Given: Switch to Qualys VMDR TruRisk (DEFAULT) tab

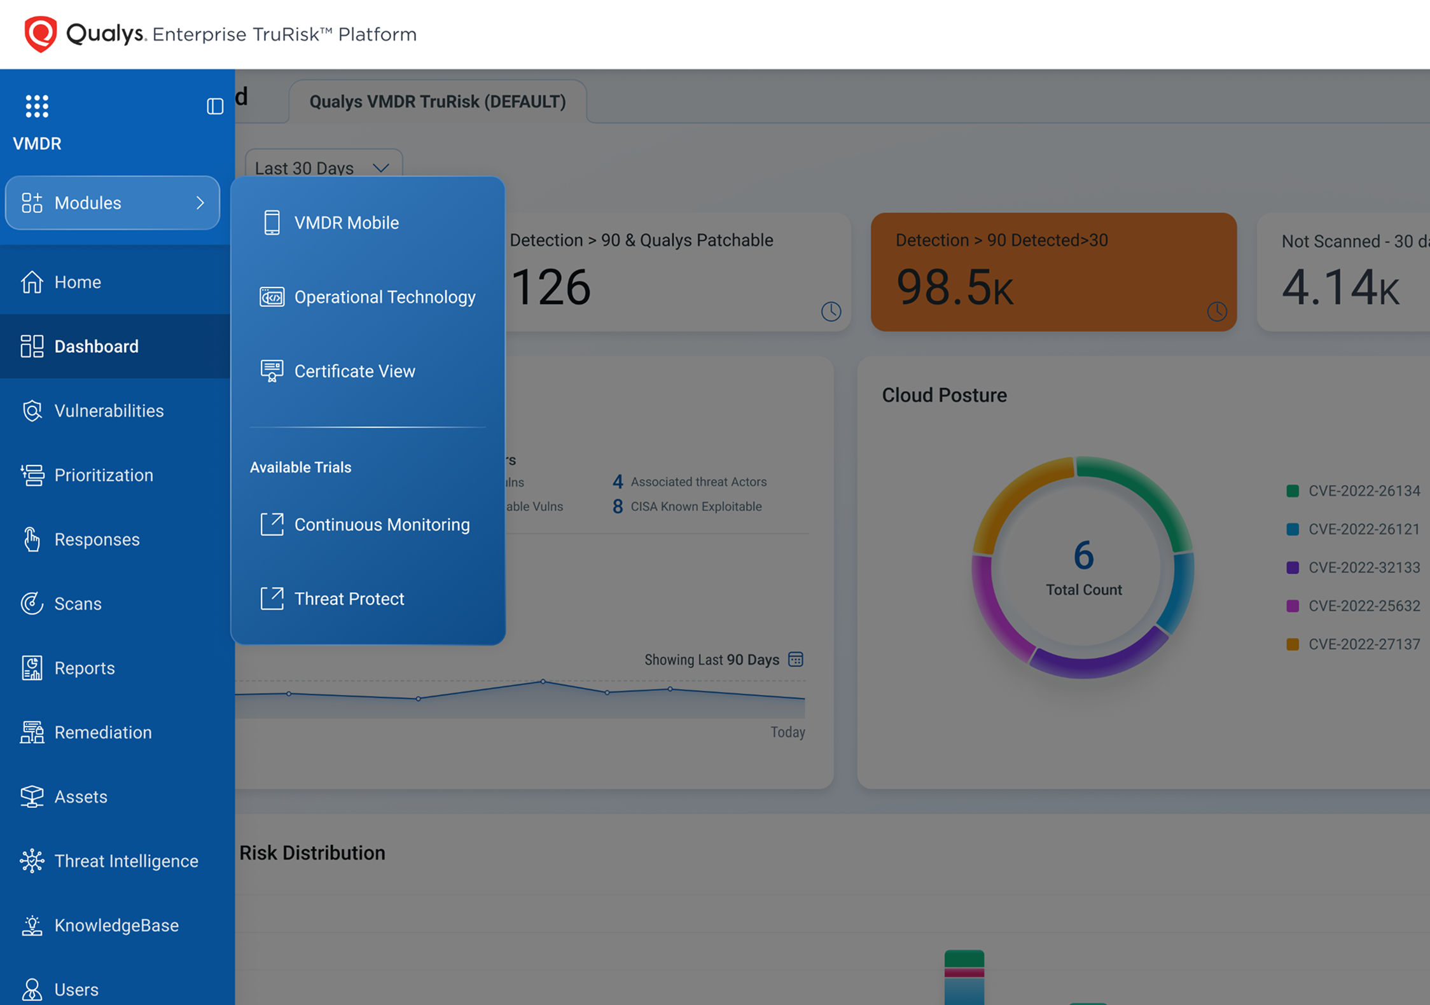Looking at the screenshot, I should pyautogui.click(x=438, y=102).
